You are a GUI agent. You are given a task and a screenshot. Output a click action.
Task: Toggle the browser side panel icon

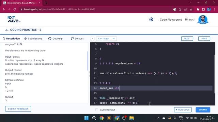click(x=203, y=9)
